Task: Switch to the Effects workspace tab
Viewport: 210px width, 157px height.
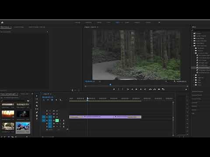Action: click(117, 22)
